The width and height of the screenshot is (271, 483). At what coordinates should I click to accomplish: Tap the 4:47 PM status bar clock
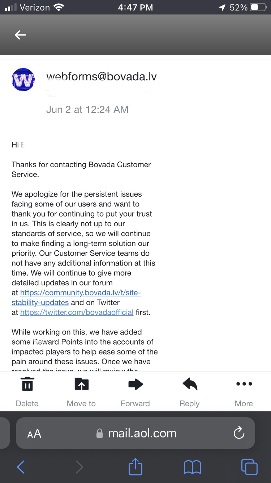(135, 7)
